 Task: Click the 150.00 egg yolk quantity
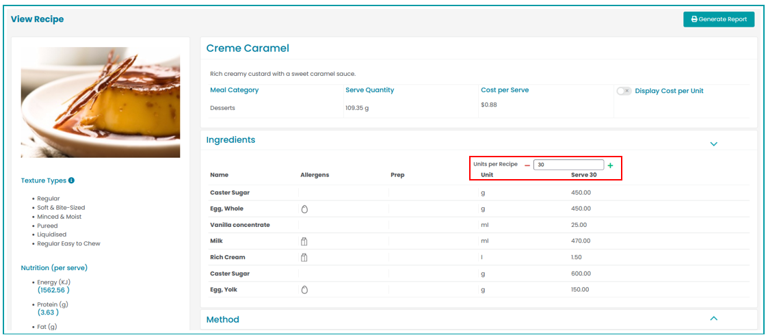(x=581, y=290)
